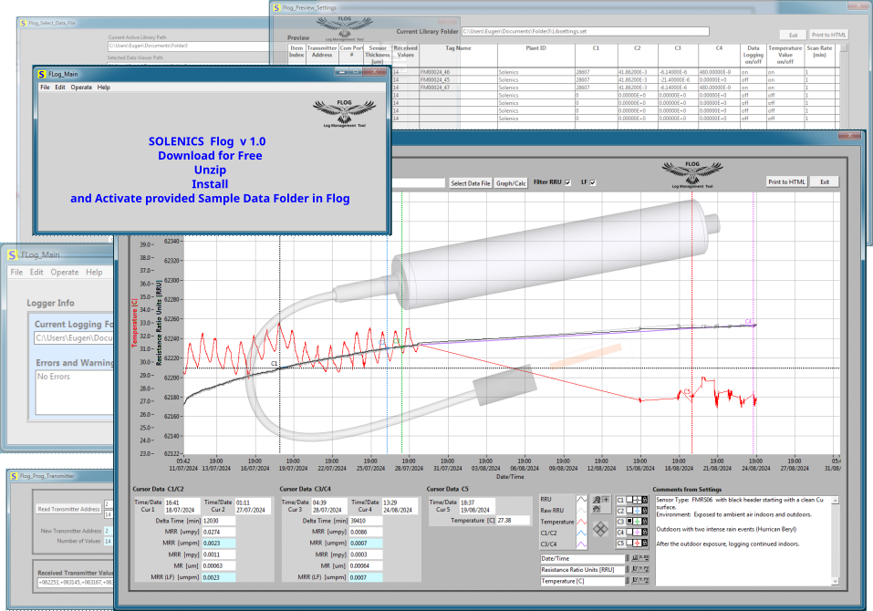Click the diamond cursor mover control
The height and width of the screenshot is (611, 873).
point(600,529)
